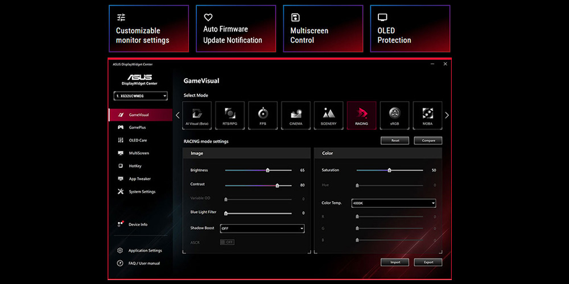Click the Compare button
Image resolution: width=569 pixels, height=284 pixels.
point(428,140)
